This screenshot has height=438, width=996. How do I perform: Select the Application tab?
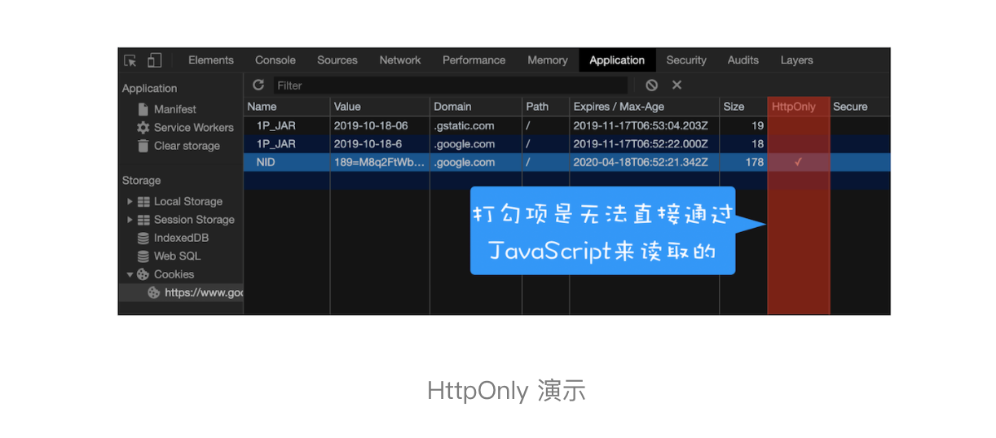click(x=617, y=60)
